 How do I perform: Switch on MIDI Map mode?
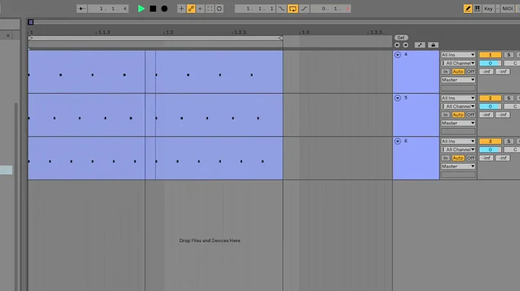click(508, 9)
